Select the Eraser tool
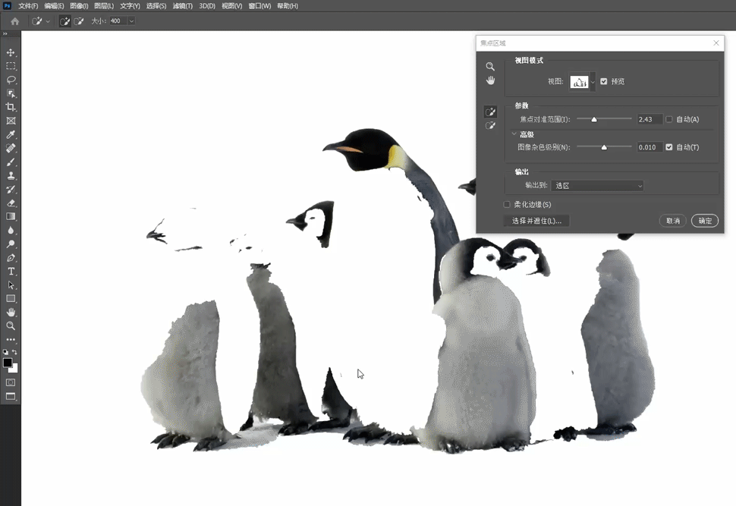736x506 pixels. tap(11, 203)
